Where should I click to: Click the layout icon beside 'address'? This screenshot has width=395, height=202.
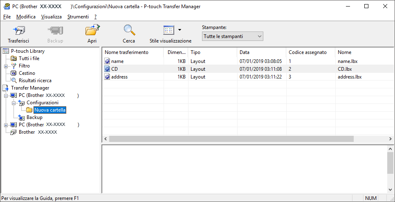pos(107,77)
